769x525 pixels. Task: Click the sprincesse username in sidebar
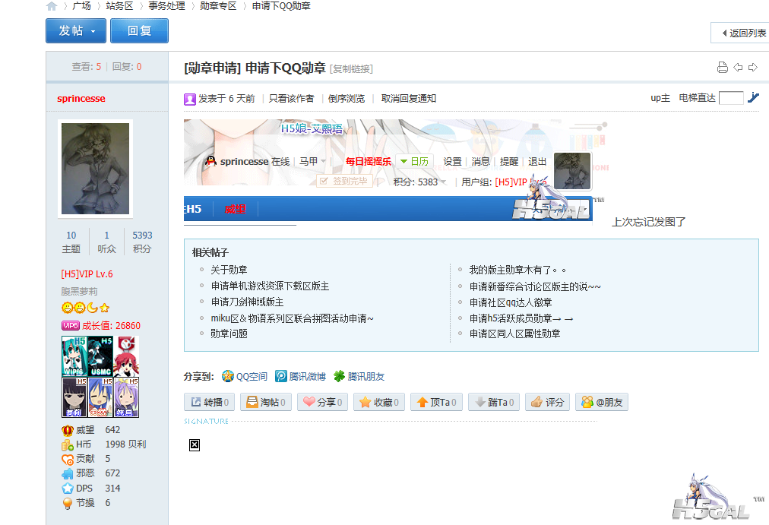pyautogui.click(x=81, y=99)
